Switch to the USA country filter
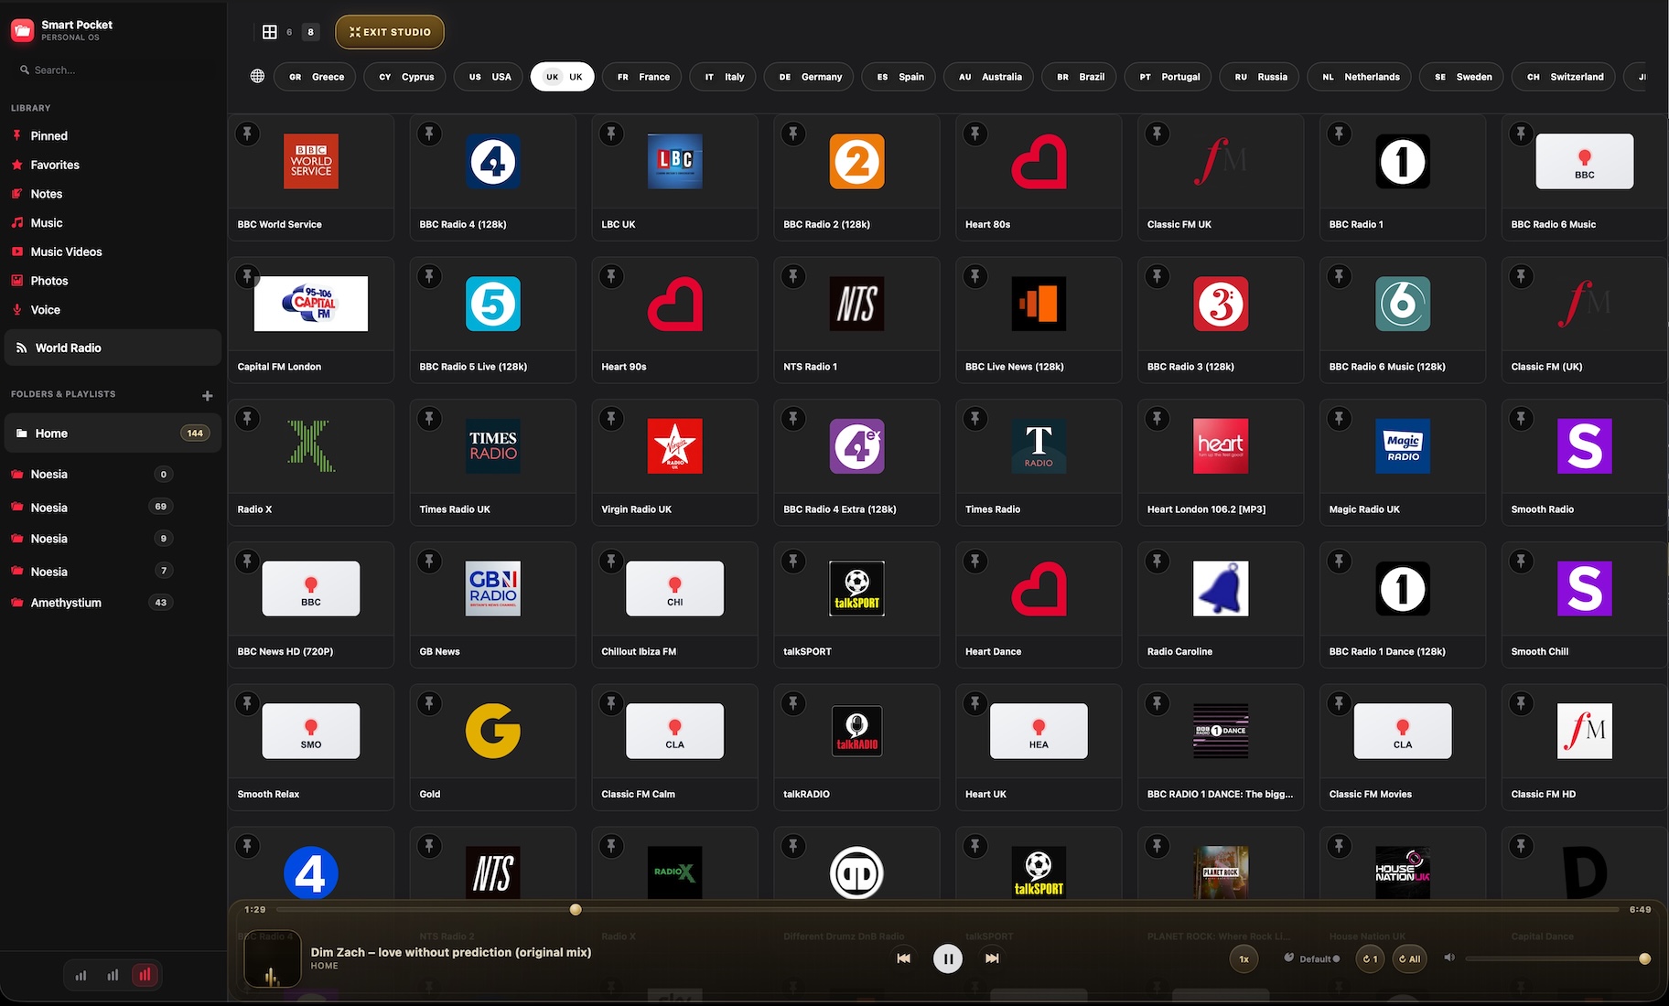1669x1006 pixels. click(x=490, y=77)
